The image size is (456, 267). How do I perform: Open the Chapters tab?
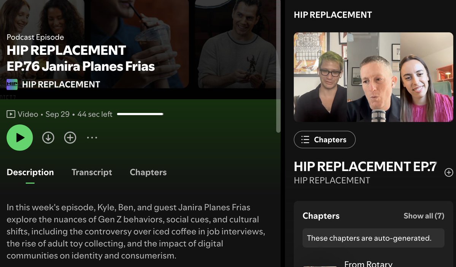point(148,172)
